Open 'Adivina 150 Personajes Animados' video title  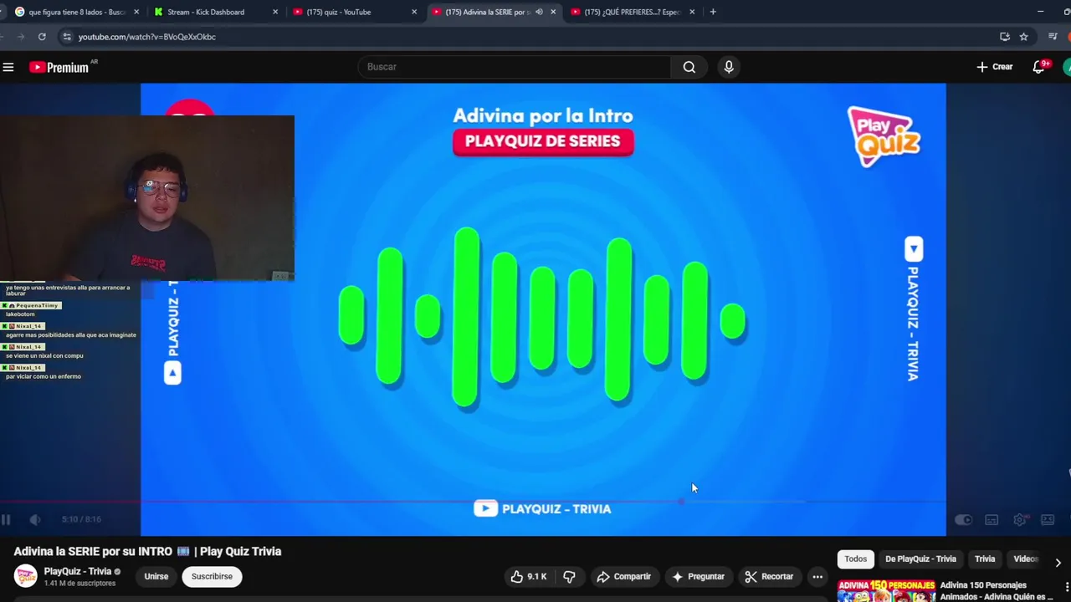[997, 591]
